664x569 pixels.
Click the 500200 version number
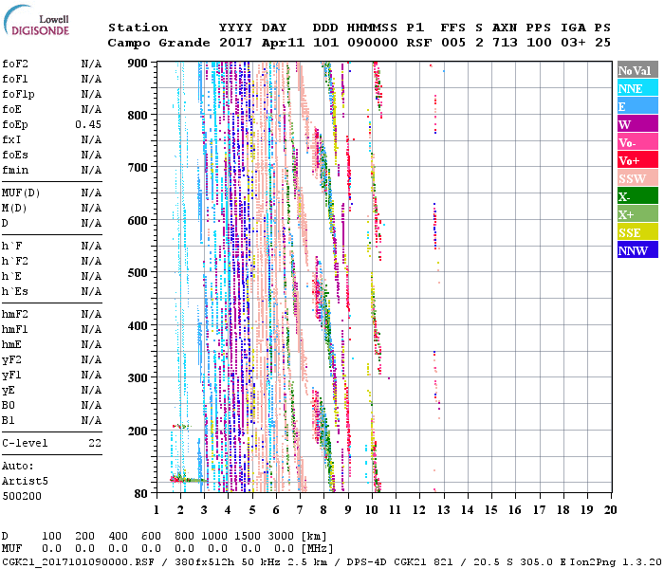22,496
